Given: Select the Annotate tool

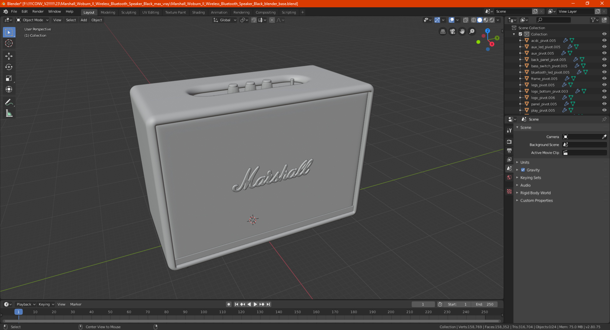Looking at the screenshot, I should (9, 102).
